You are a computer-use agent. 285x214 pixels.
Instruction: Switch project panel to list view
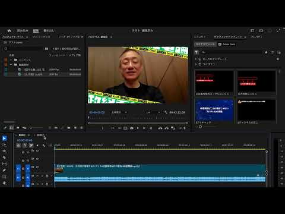(11, 128)
